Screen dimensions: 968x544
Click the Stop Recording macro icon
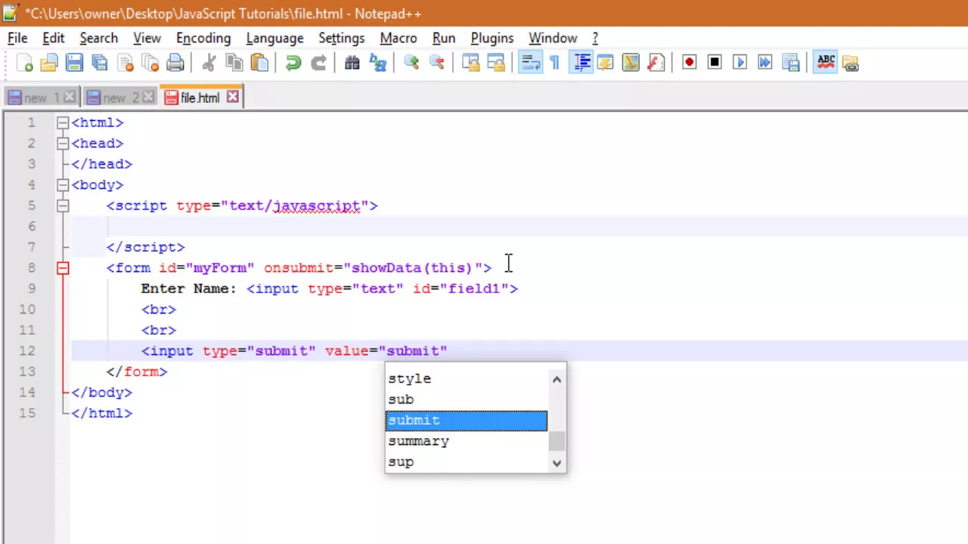coord(715,63)
